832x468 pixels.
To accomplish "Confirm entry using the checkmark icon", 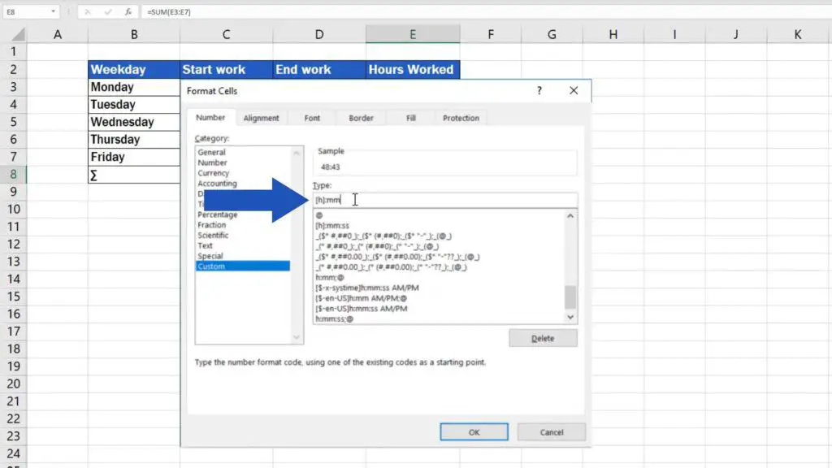I will [108, 11].
